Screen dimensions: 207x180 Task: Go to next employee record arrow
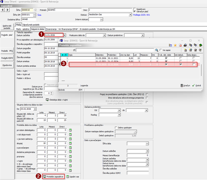7,10
